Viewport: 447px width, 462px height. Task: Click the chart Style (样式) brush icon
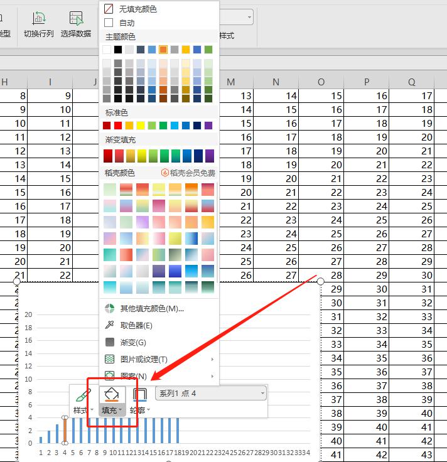(x=83, y=396)
